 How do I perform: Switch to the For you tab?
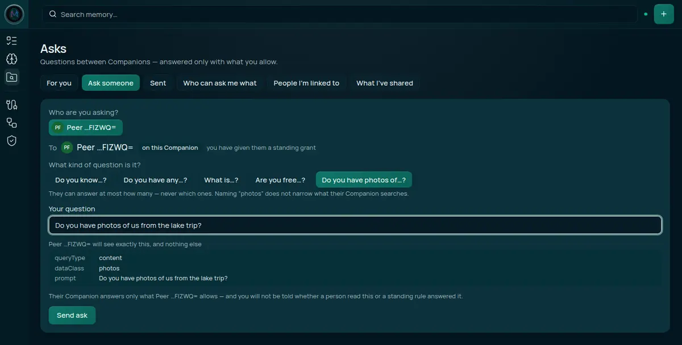59,83
